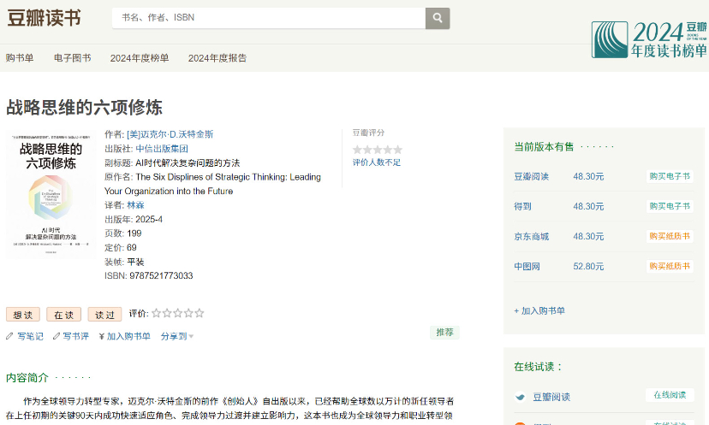This screenshot has height=425, width=709.
Task: Focus the 书名、作者、ISBN search field
Action: (x=269, y=18)
